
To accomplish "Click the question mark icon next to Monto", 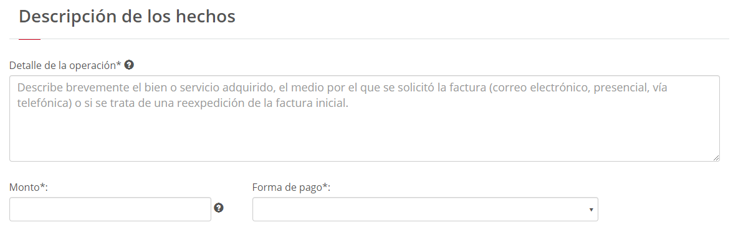I will tap(219, 208).
